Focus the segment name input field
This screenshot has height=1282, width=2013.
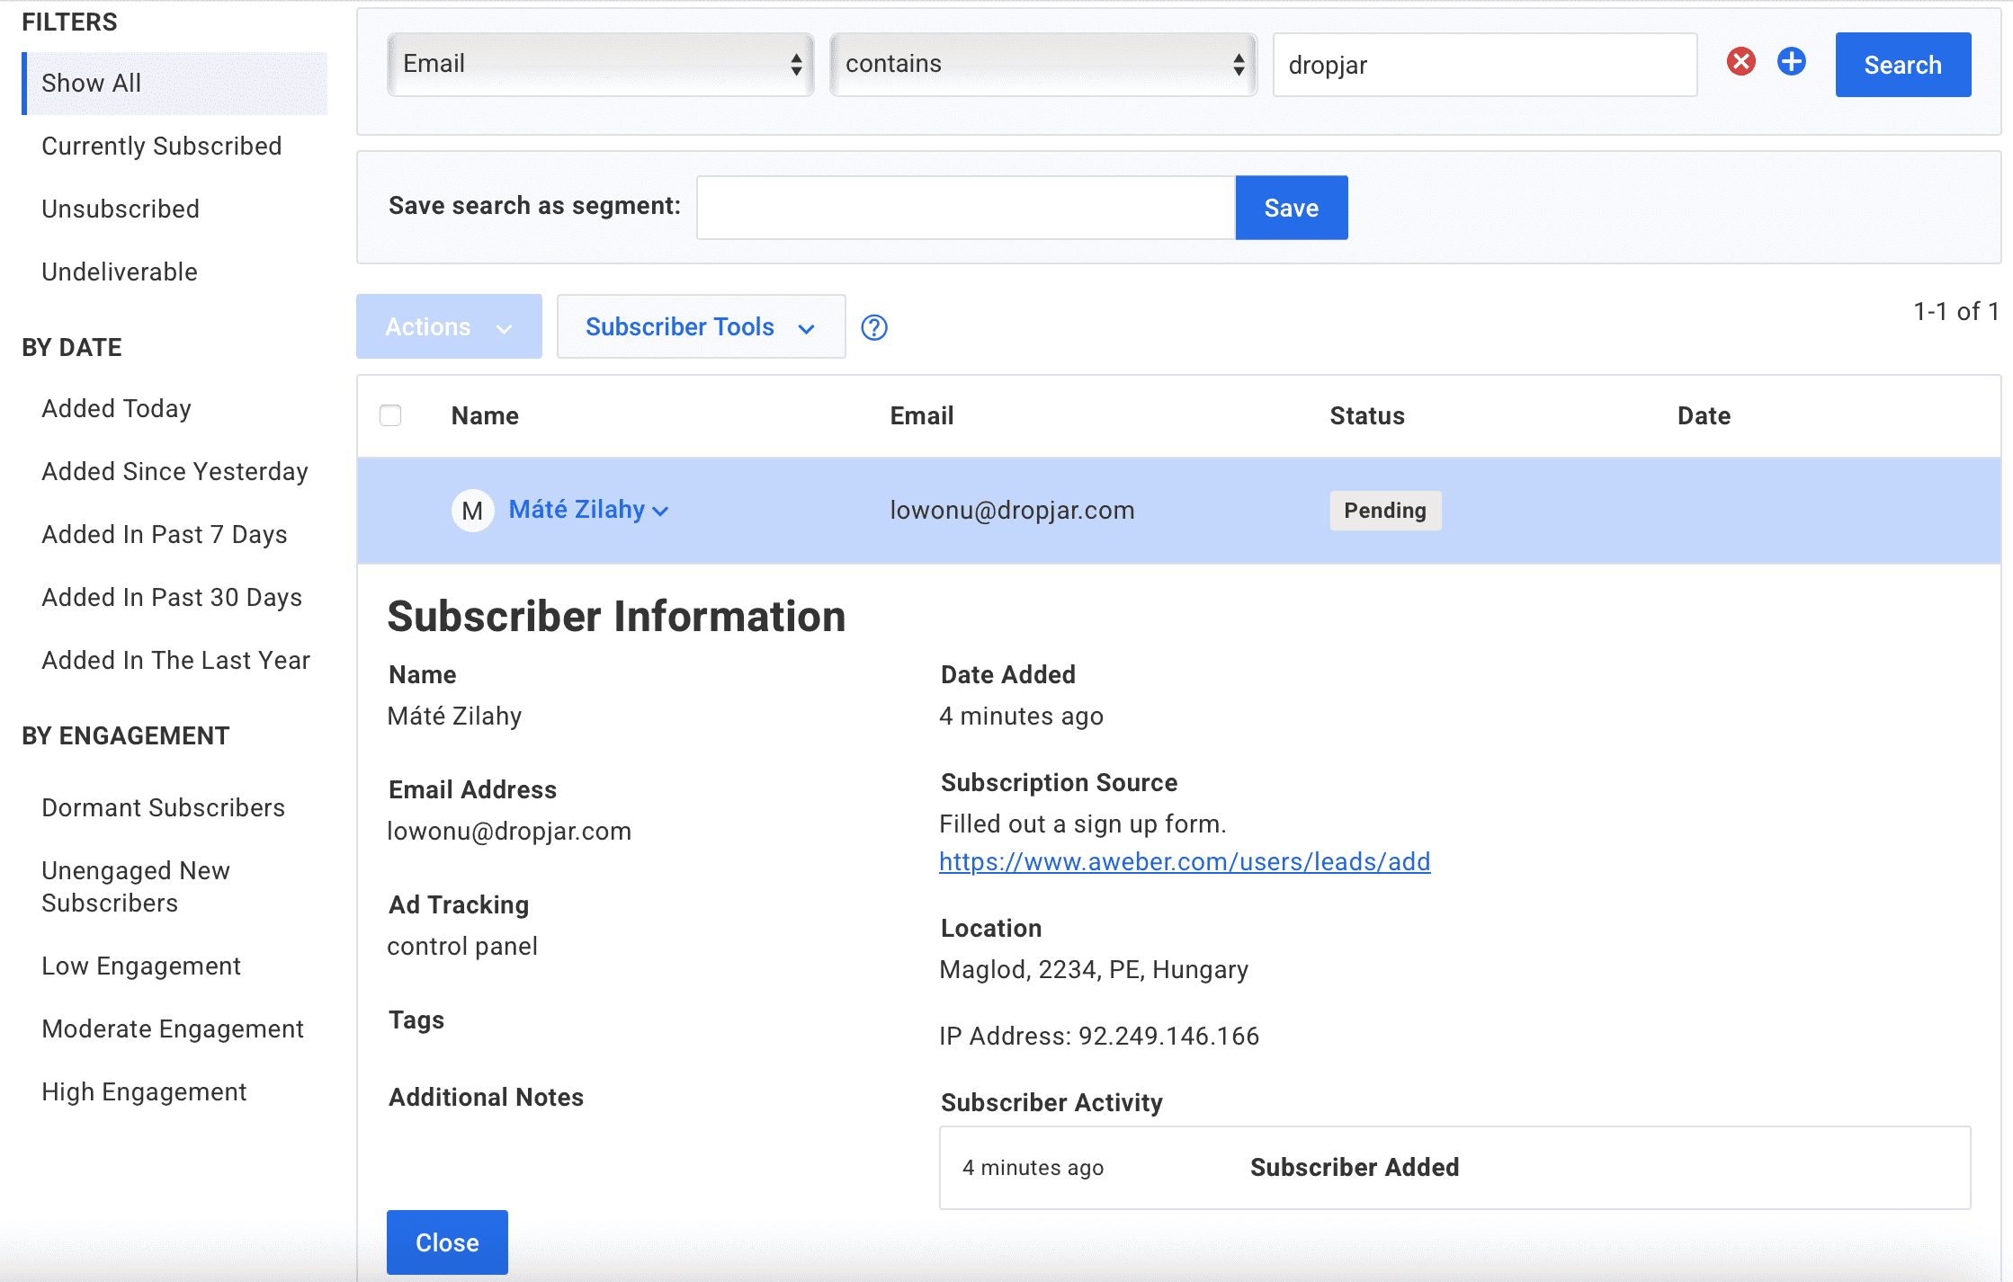(966, 208)
